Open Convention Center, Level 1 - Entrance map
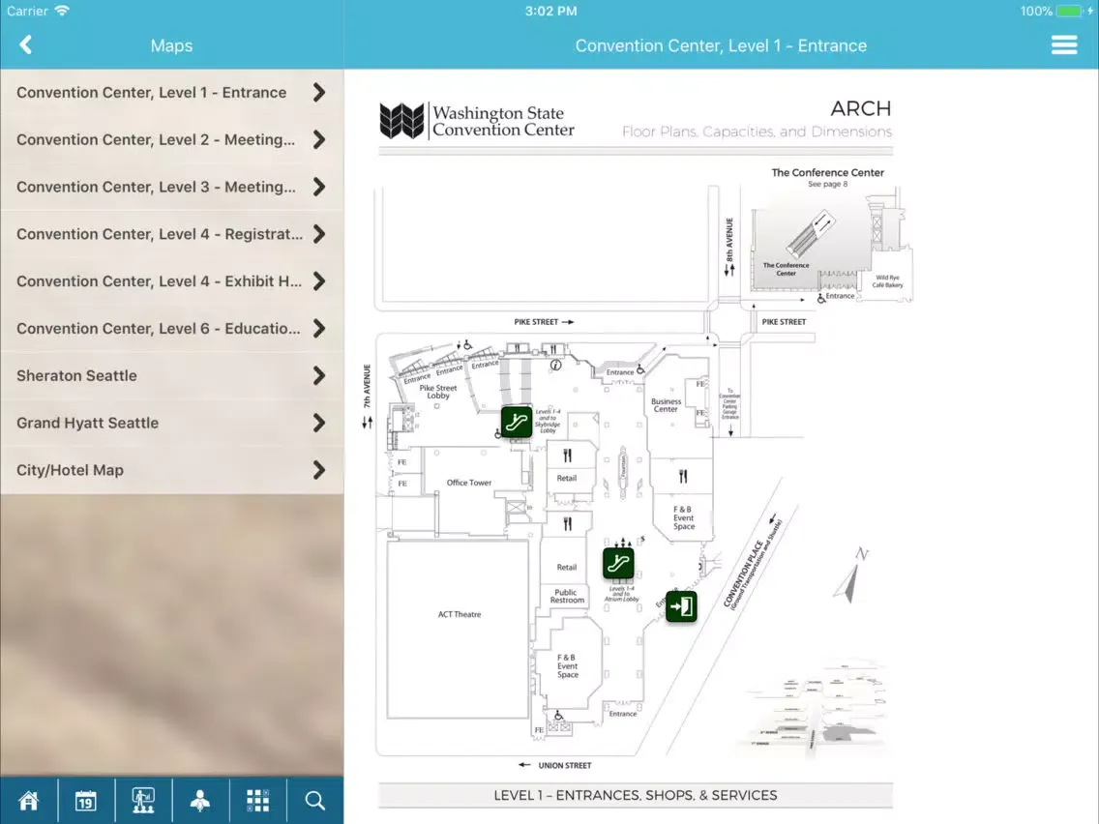1099x824 pixels. click(x=172, y=93)
